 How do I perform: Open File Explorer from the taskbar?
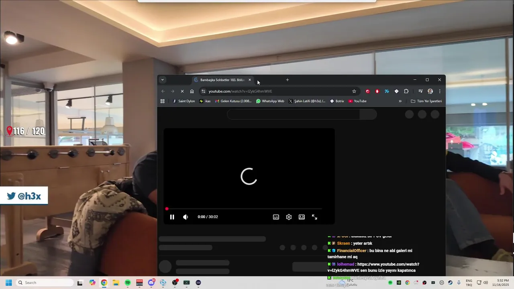coord(116,283)
